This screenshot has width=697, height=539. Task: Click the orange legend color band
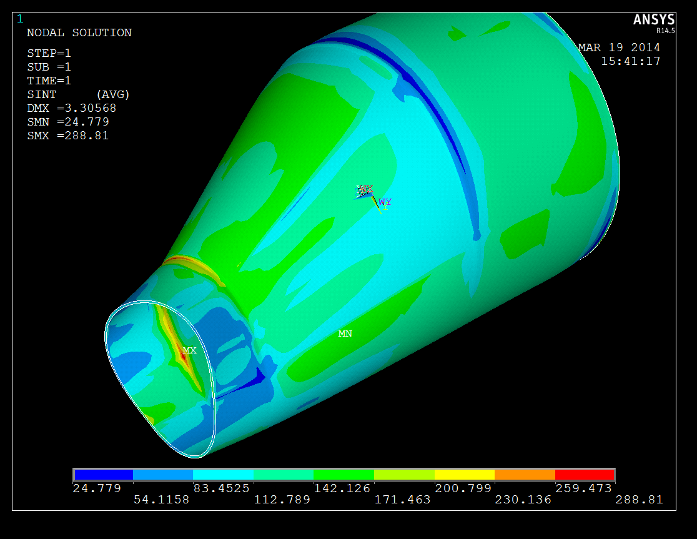[x=525, y=475]
